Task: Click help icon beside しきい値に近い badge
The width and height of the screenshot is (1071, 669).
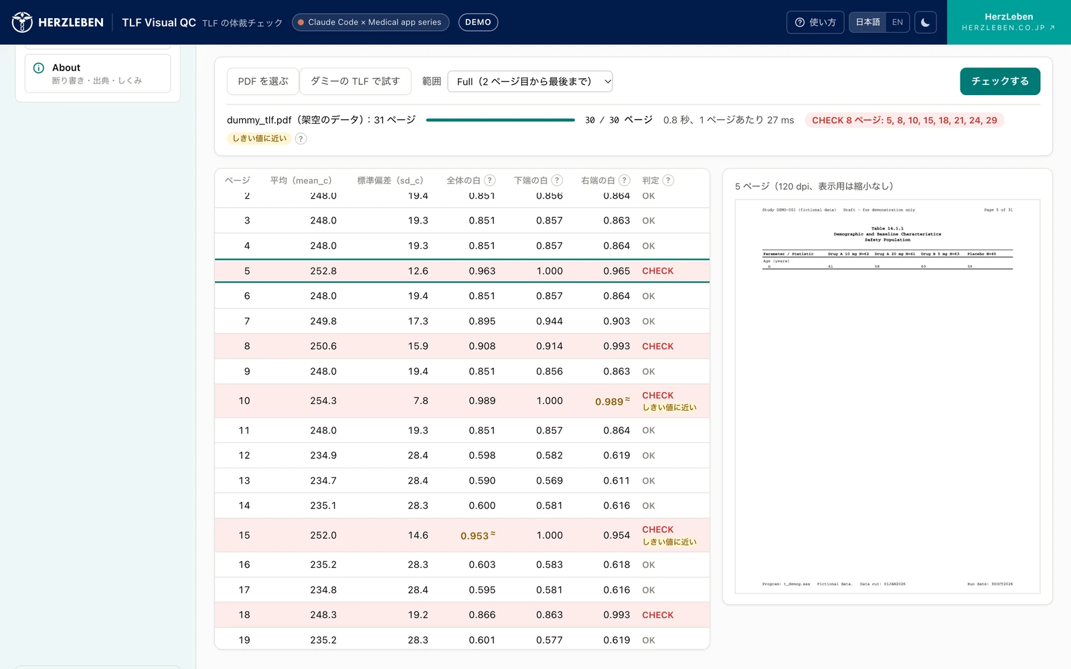Action: coord(301,138)
